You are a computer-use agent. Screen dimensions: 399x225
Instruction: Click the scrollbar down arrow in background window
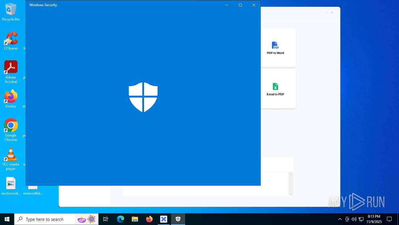291,194
